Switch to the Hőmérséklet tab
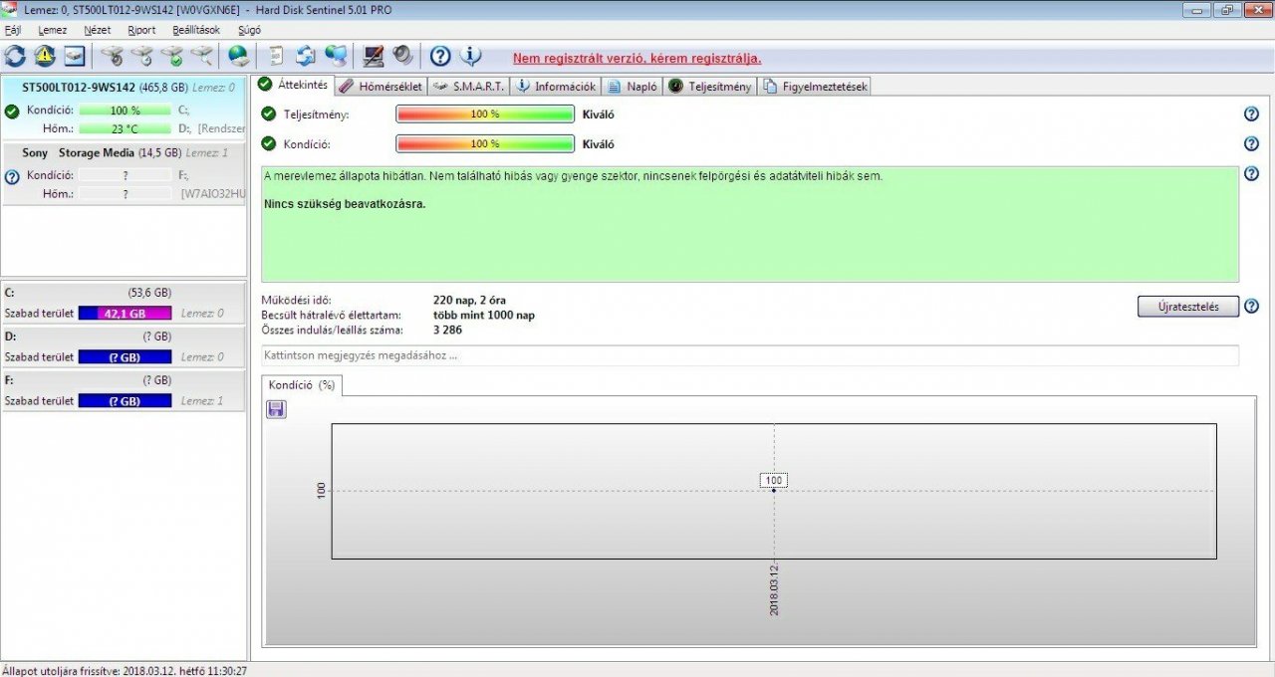The width and height of the screenshot is (1275, 677). [382, 87]
